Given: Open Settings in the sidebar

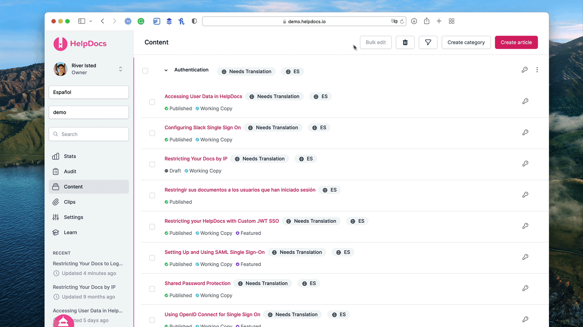Looking at the screenshot, I should coord(89,217).
